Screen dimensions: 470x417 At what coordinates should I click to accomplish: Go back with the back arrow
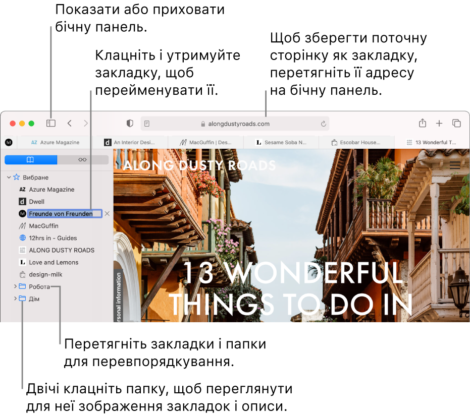point(70,123)
